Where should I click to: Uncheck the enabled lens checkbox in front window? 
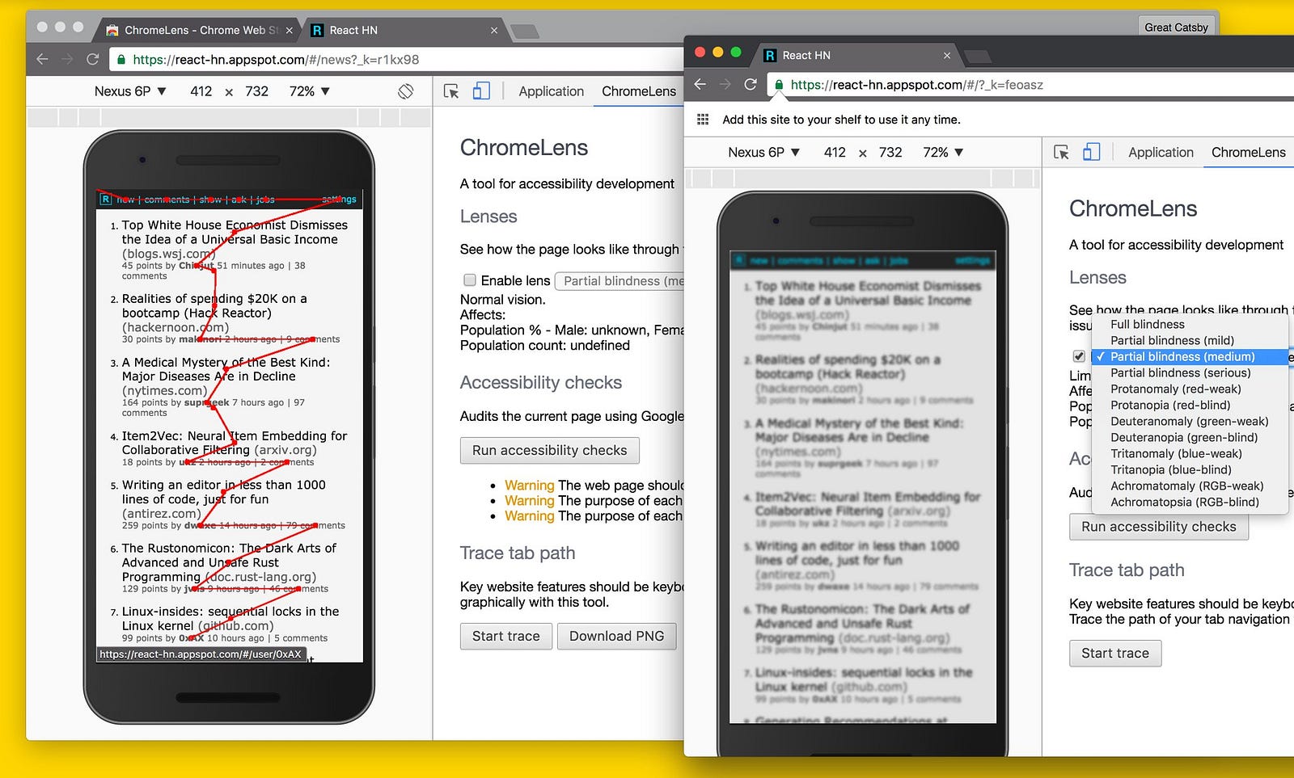point(1079,356)
